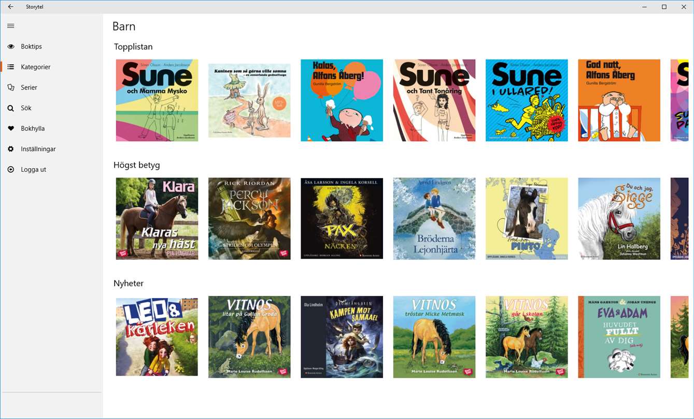
Task: Click the magnifier icon beside Sök
Action: (11, 108)
